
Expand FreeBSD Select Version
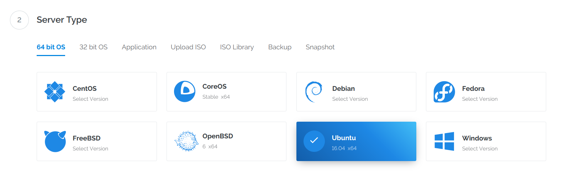[x=90, y=149]
